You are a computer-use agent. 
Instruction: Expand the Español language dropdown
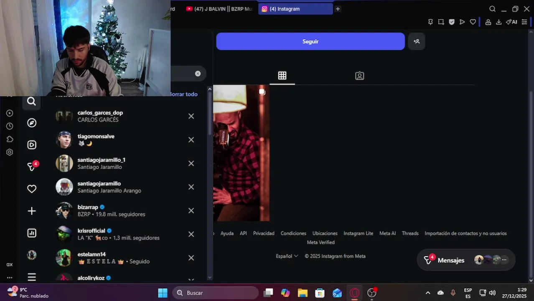287,256
